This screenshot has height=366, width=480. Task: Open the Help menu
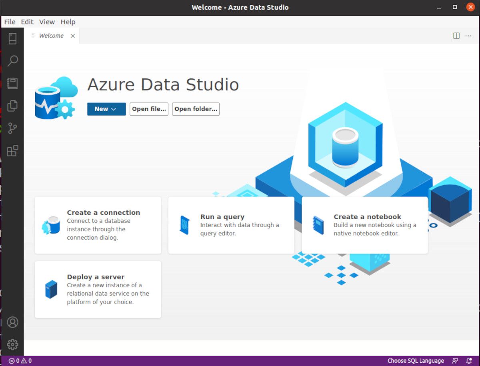click(68, 22)
